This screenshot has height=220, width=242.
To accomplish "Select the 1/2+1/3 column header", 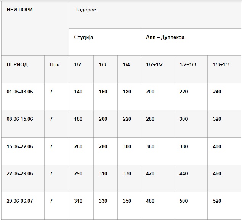I will [x=188, y=65].
